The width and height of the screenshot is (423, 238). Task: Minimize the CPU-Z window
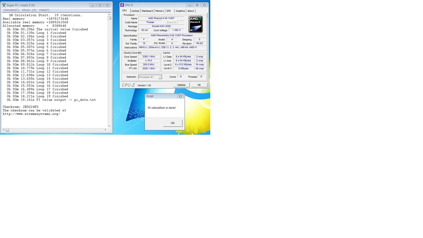coord(190,5)
